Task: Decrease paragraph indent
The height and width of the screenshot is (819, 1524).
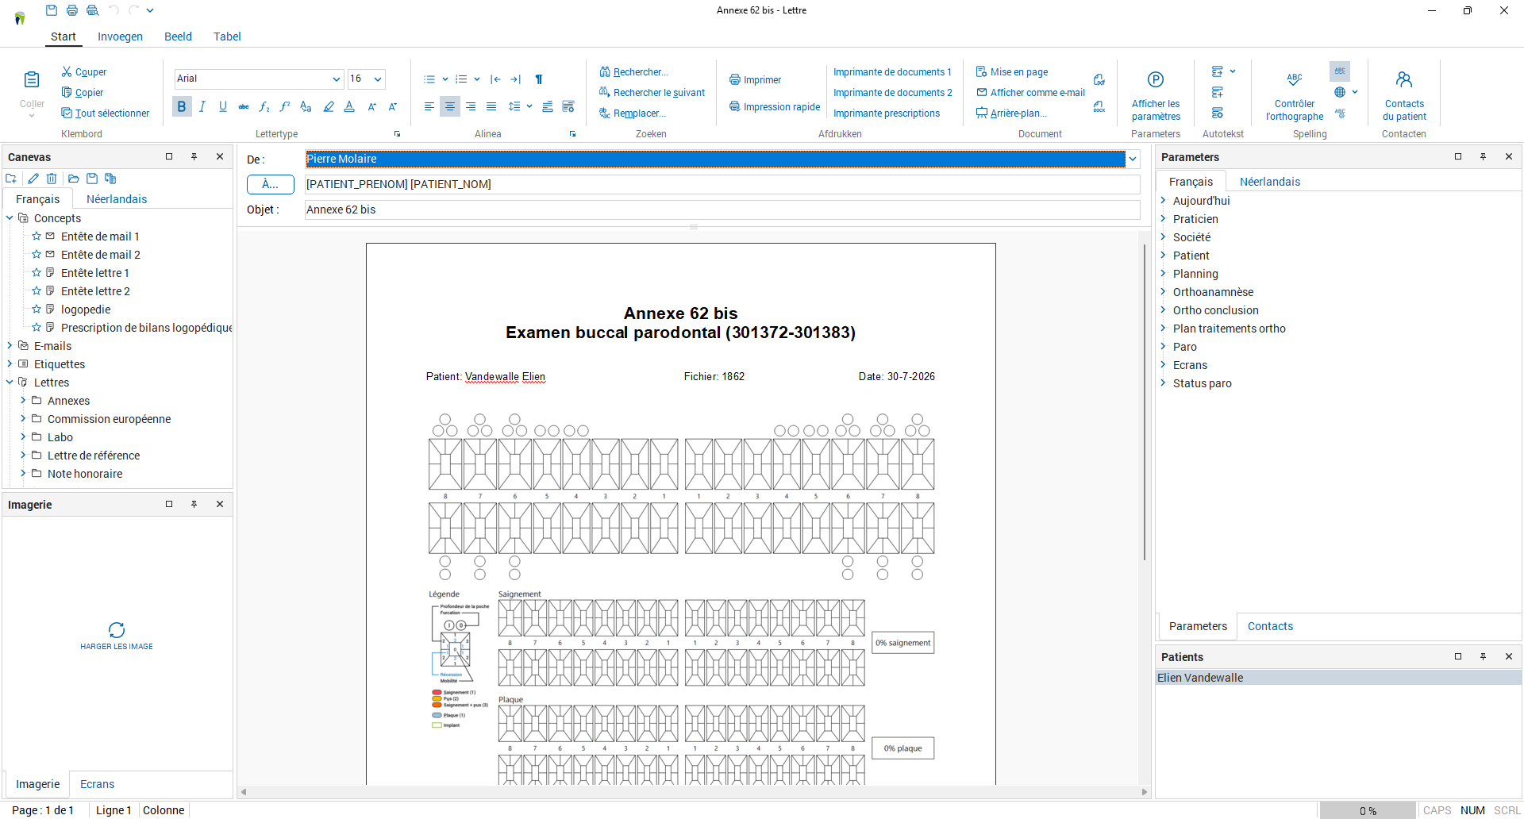Action: pos(495,79)
